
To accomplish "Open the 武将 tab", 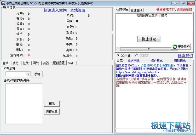I will coord(16,63).
